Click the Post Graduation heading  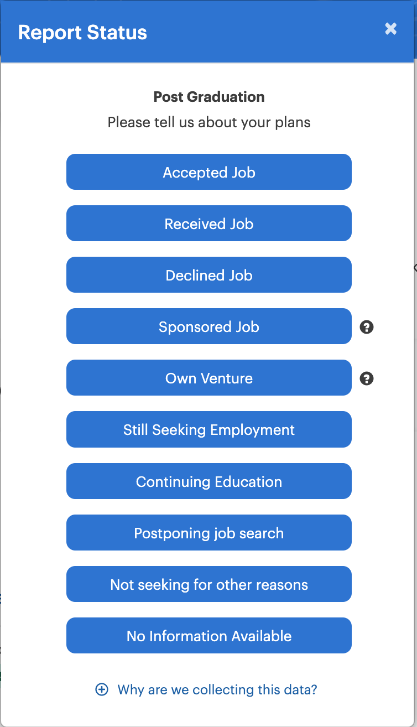(x=209, y=97)
